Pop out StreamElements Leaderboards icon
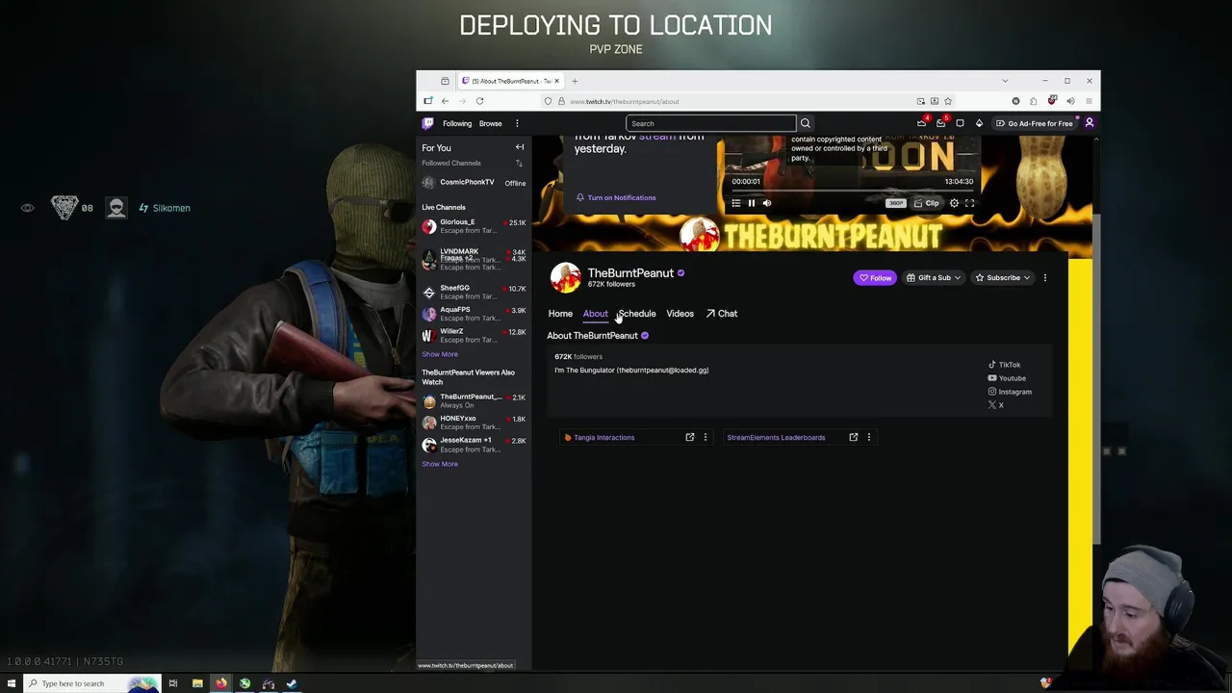The height and width of the screenshot is (693, 1232). [854, 437]
